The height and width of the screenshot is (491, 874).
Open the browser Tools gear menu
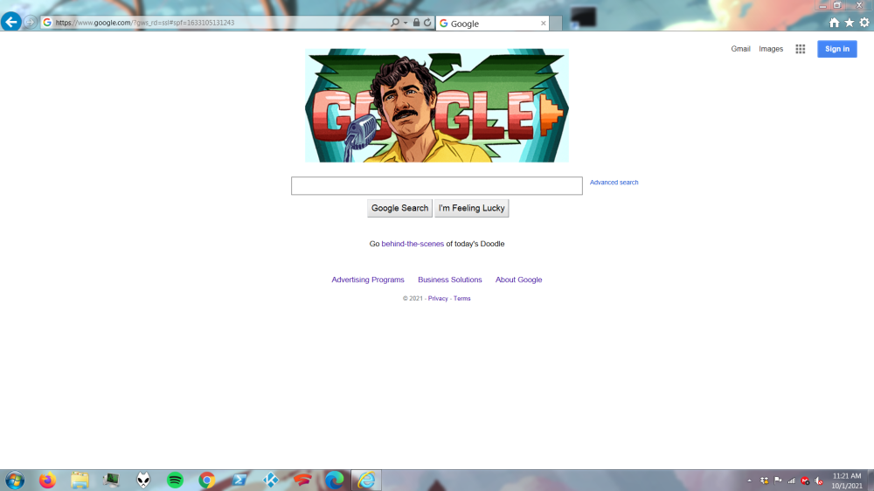coord(864,23)
